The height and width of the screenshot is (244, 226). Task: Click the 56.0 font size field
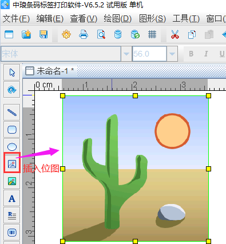point(149,54)
